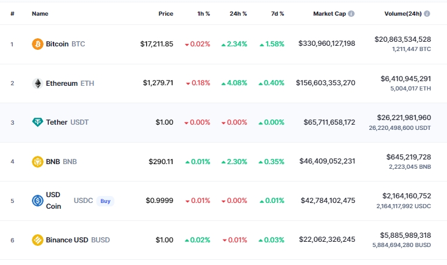Sort by the 1h % column
This screenshot has height=265, width=447.
204,14
